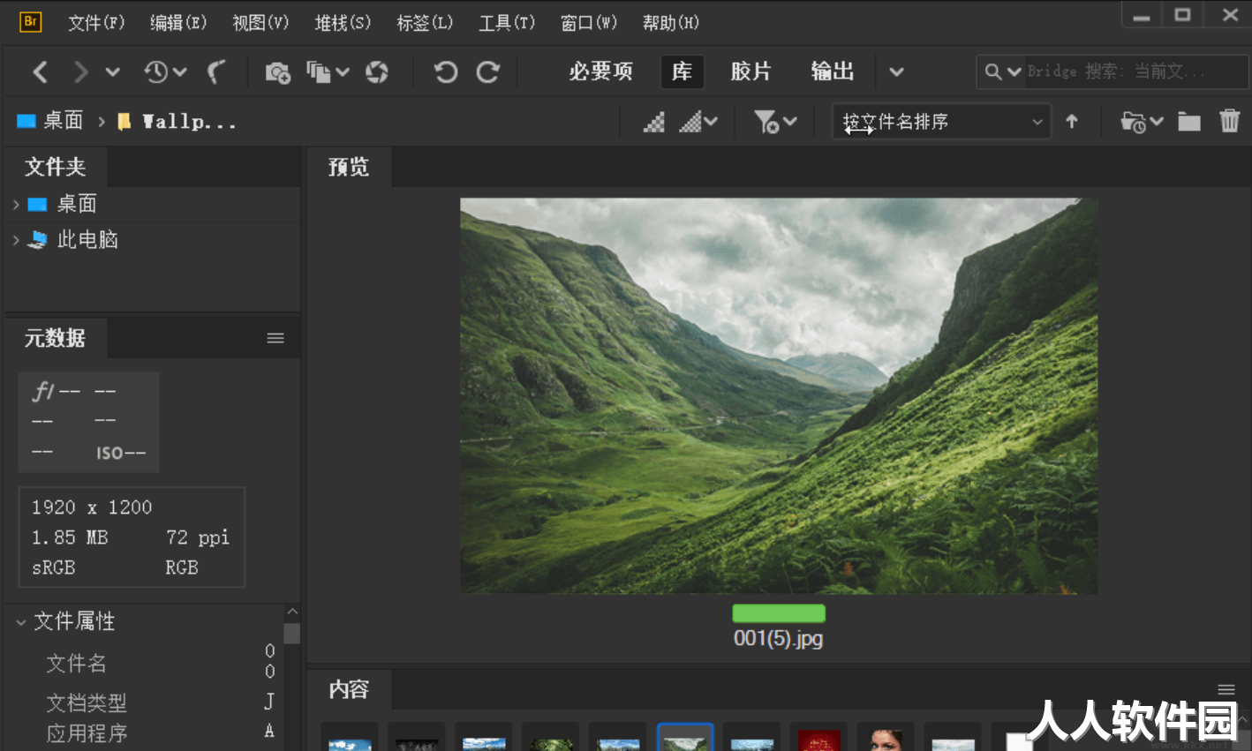The image size is (1252, 751).
Task: Select the 内容 panel tab
Action: 349,689
